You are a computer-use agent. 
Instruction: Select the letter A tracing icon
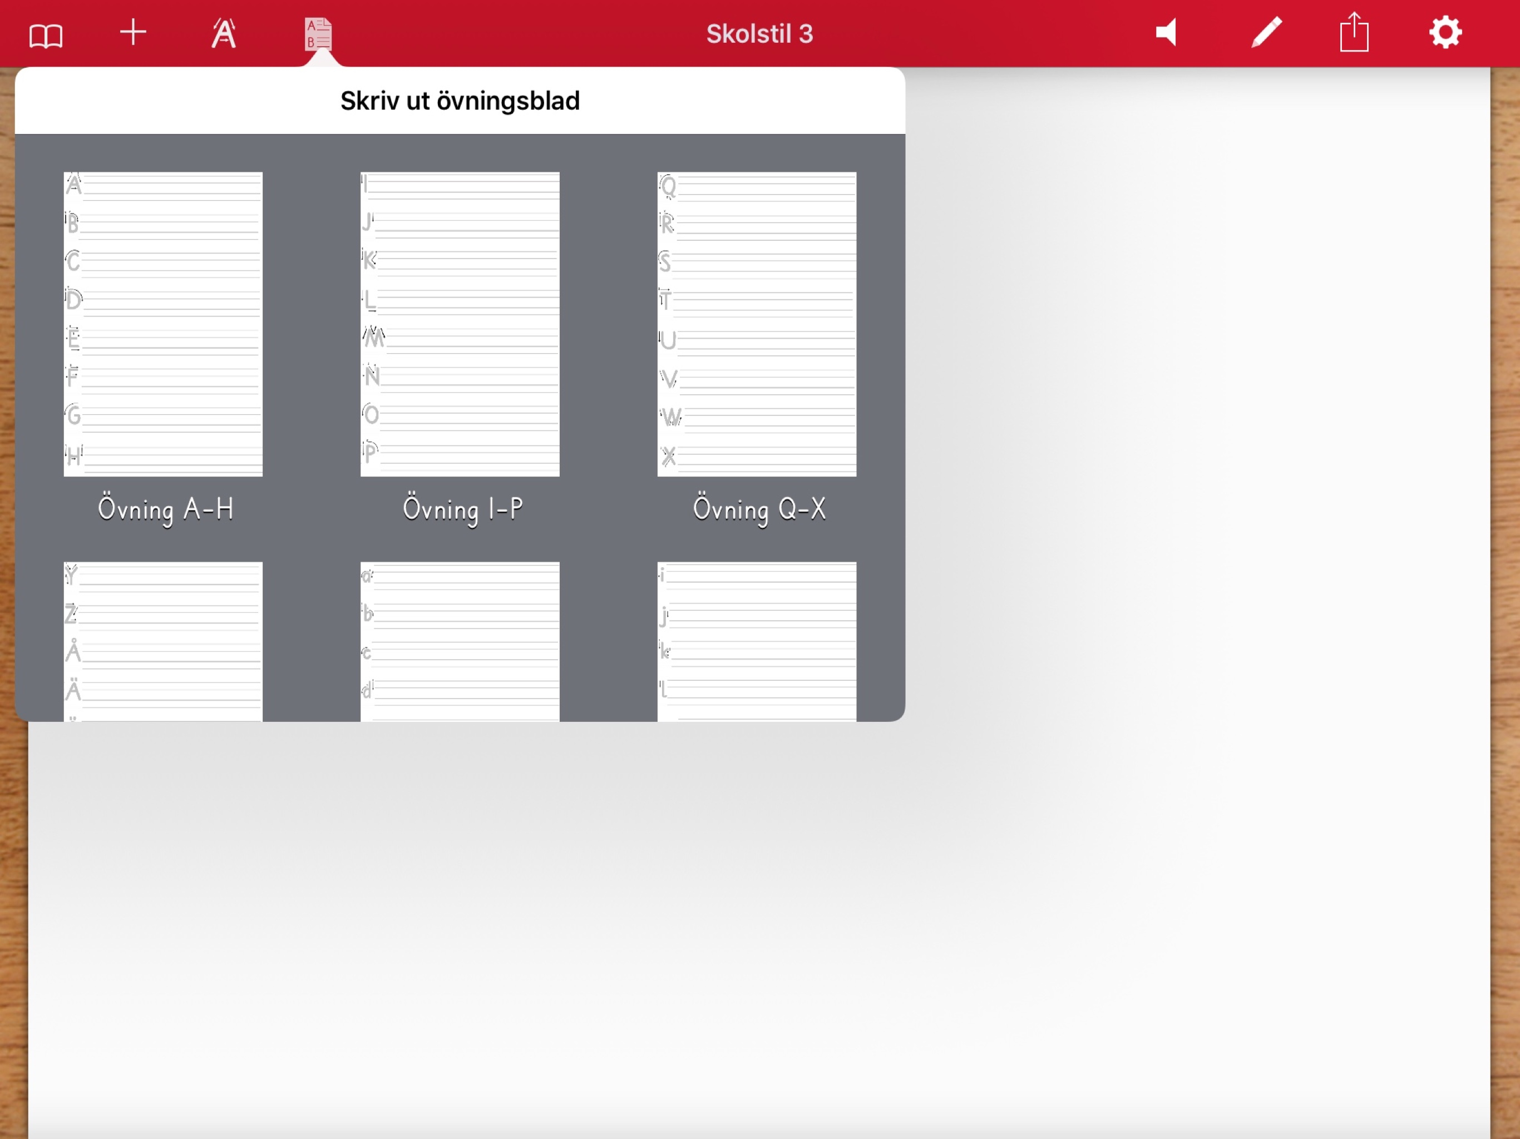click(x=224, y=34)
